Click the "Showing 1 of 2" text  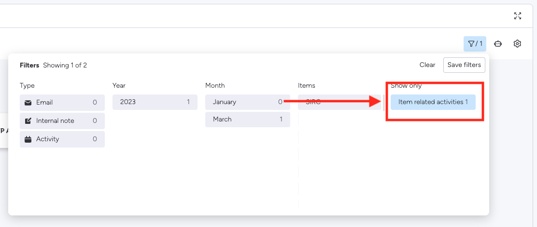pyautogui.click(x=65, y=66)
